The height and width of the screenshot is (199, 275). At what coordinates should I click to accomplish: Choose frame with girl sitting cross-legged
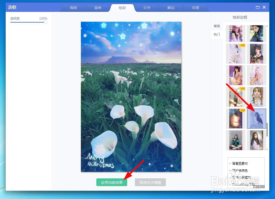pos(236,140)
